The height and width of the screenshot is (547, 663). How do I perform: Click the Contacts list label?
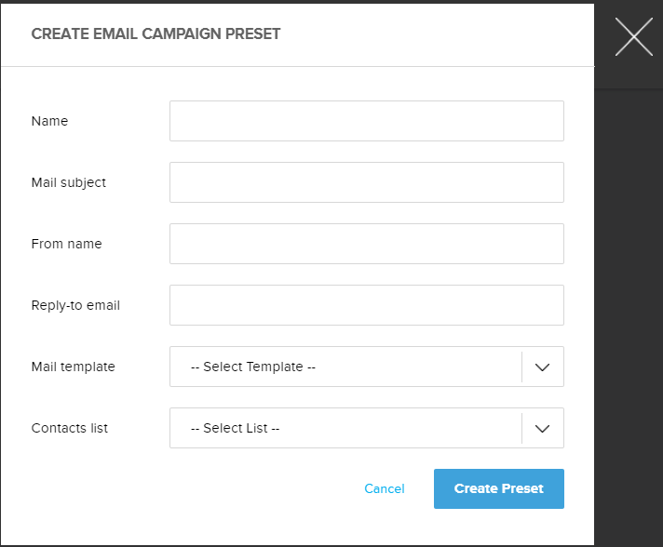point(70,428)
